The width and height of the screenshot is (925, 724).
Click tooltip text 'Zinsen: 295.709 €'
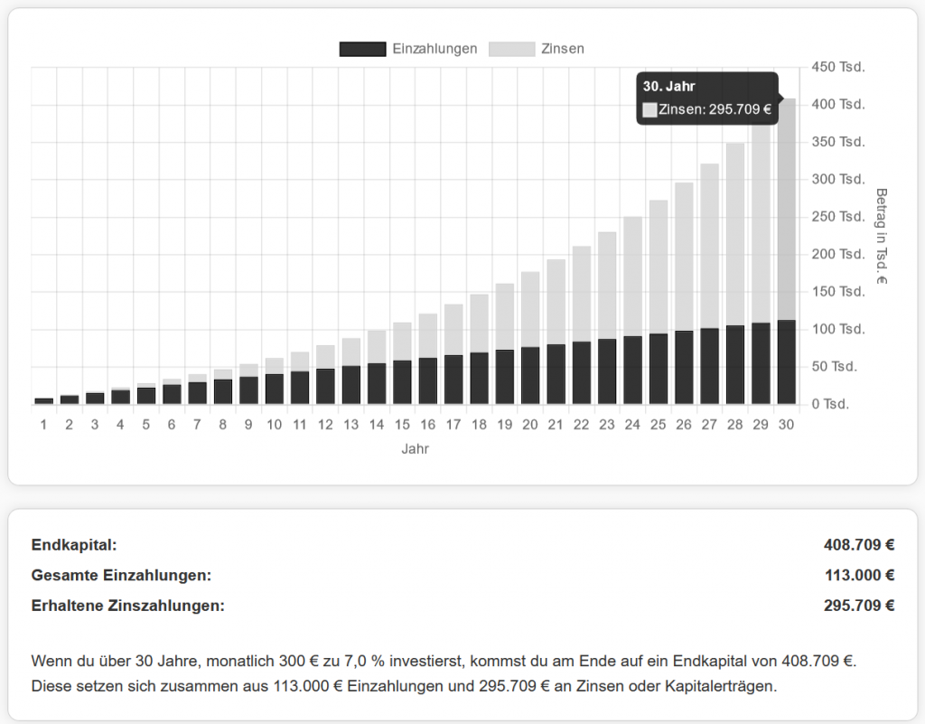click(715, 109)
